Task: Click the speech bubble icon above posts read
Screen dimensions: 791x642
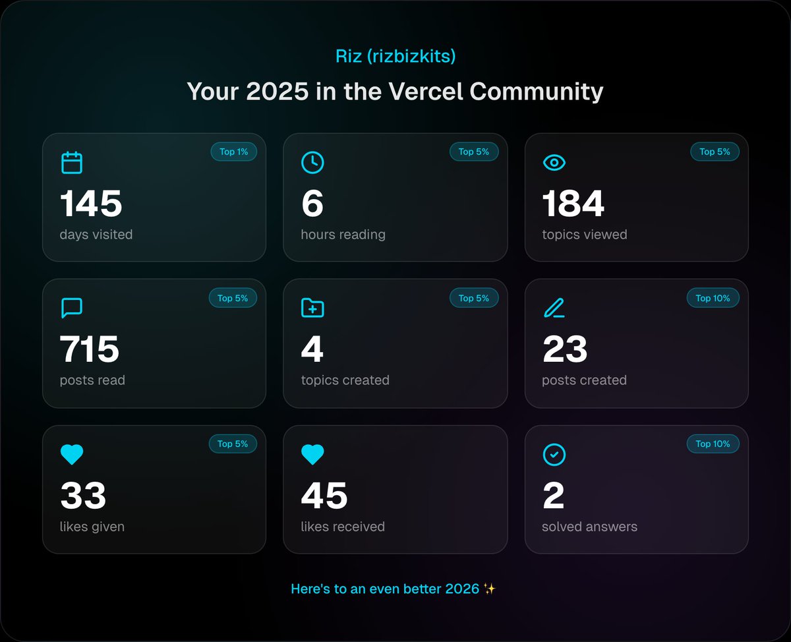Action: (x=72, y=308)
